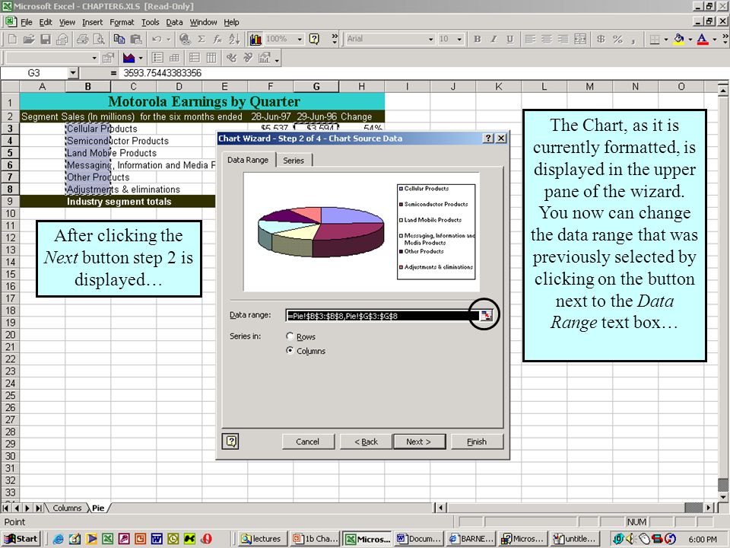Switch to the Columns sheet tab
Viewport: 730px width, 548px height.
pos(67,508)
